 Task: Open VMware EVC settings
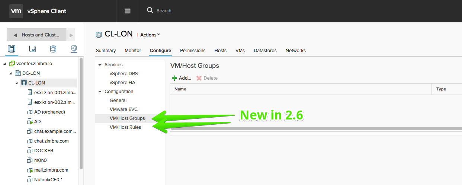pos(123,109)
